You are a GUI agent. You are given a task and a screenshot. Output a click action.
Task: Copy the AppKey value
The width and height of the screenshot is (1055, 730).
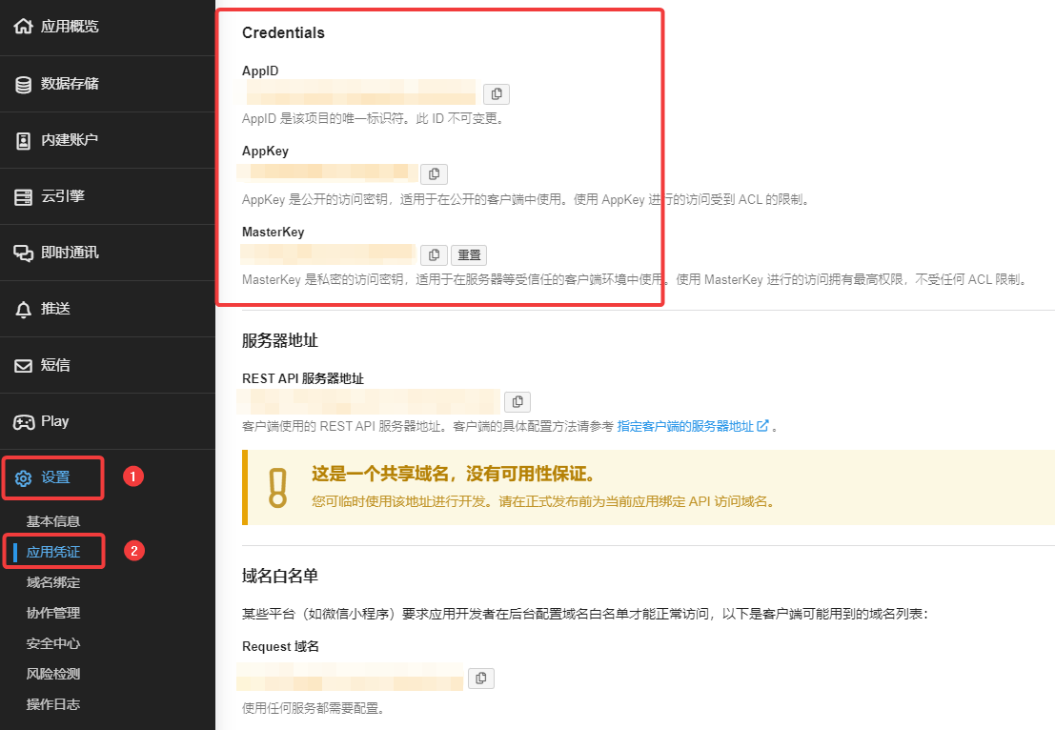point(434,173)
